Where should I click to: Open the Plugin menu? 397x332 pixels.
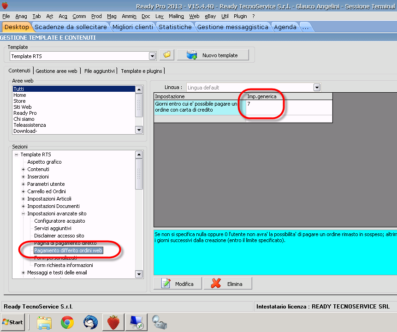240,16
